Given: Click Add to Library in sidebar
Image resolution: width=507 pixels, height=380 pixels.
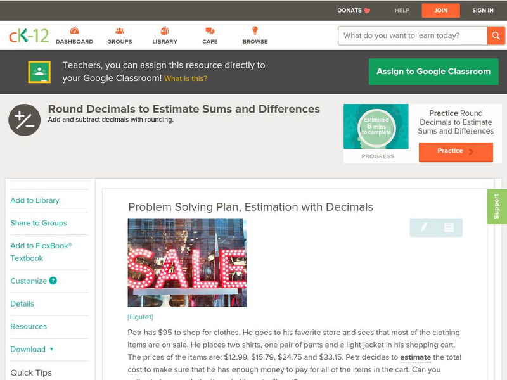Looking at the screenshot, I should click(35, 200).
